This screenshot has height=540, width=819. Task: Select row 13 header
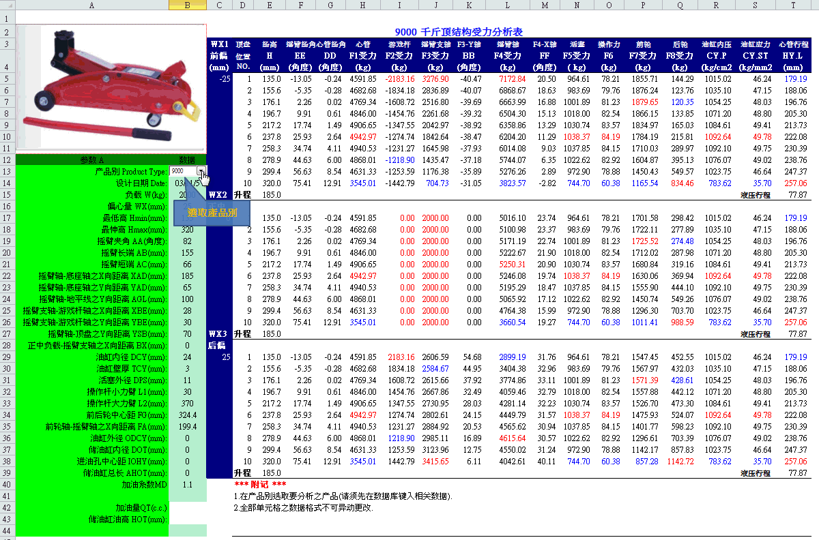point(8,171)
